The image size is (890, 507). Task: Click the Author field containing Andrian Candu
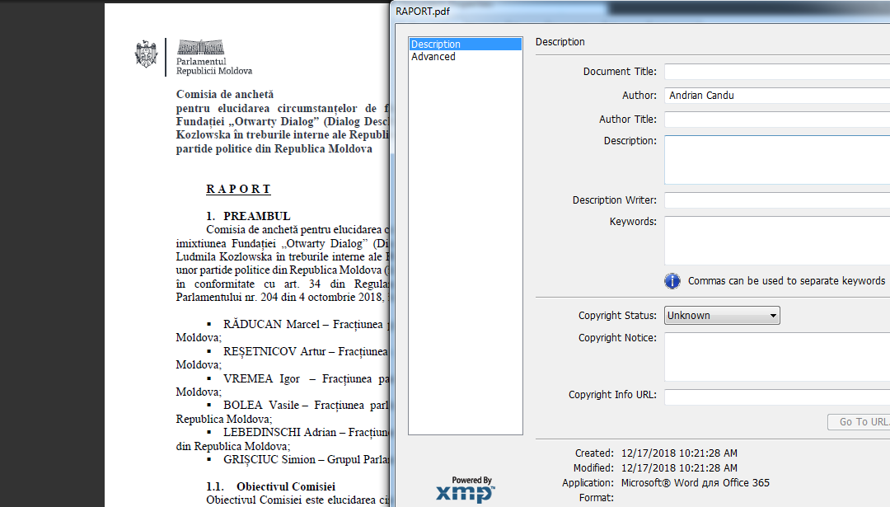pos(776,96)
